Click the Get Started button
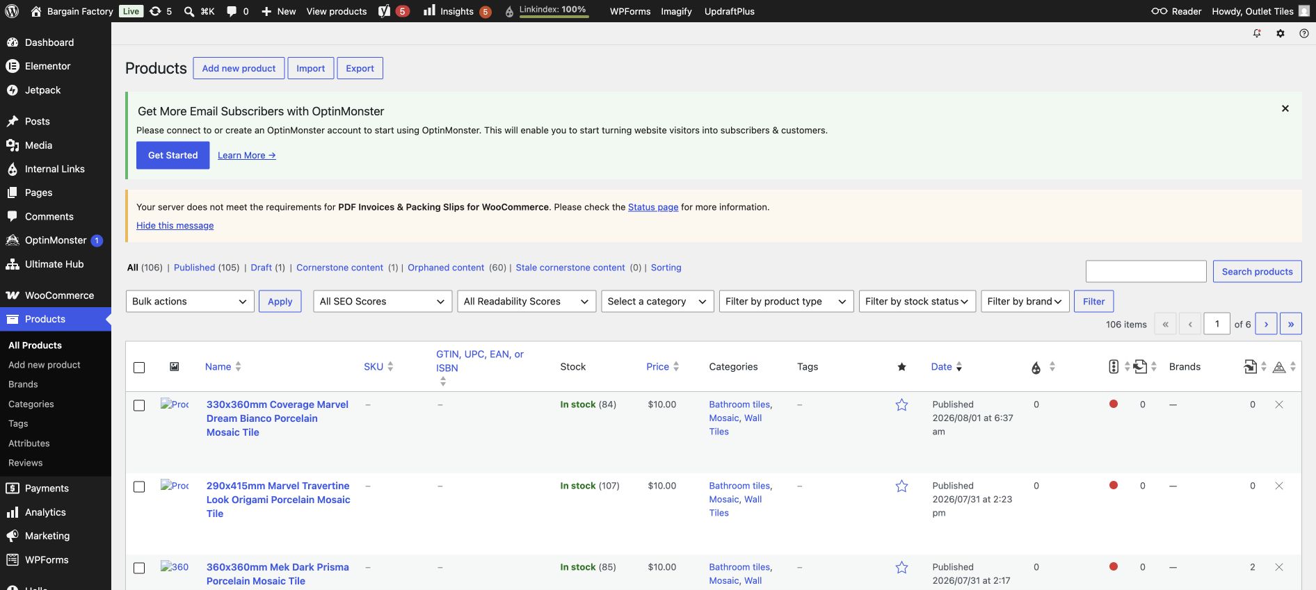The image size is (1316, 590). (173, 155)
